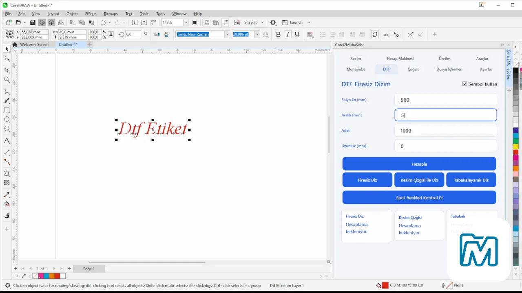Pick the cyan swatch in the document palette
Image resolution: width=522 pixels, height=293 pixels.
(46, 276)
